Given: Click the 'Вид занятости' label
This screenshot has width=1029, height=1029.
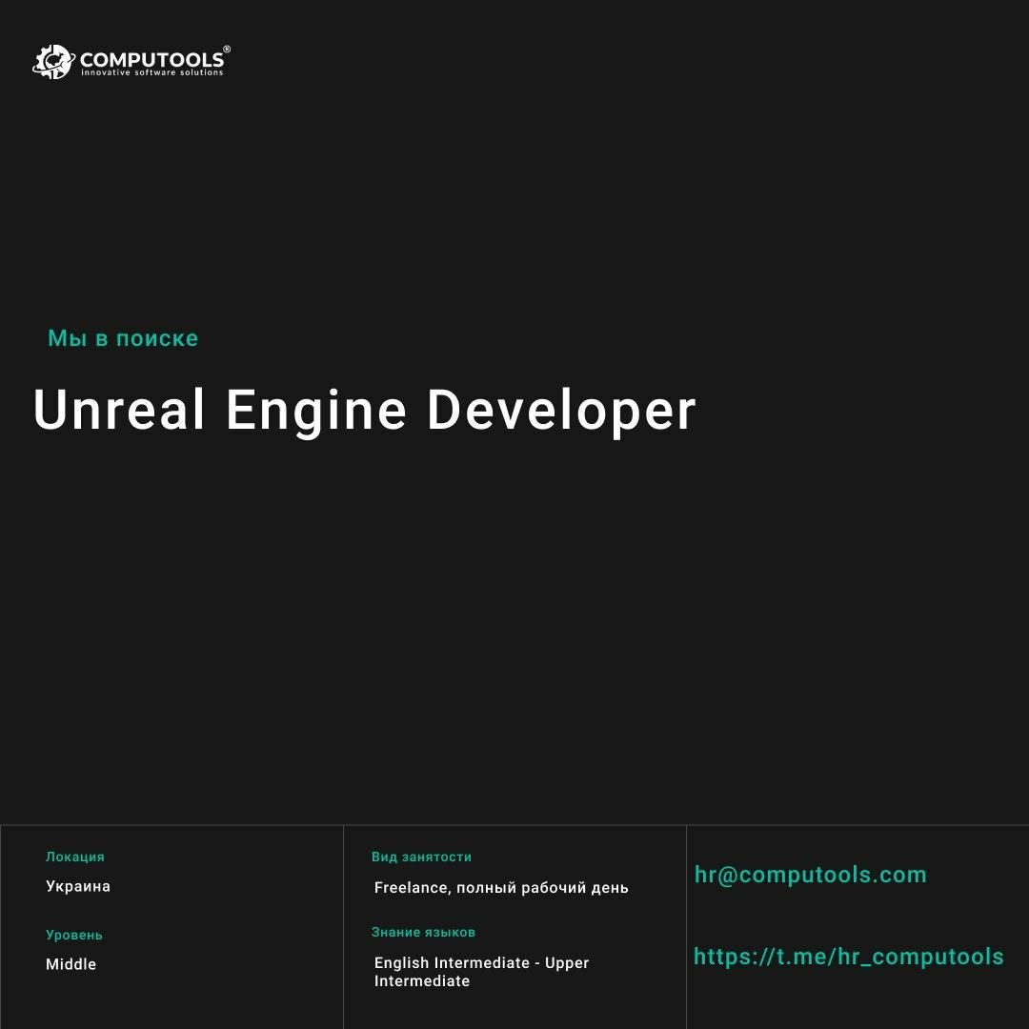Looking at the screenshot, I should pyautogui.click(x=421, y=857).
